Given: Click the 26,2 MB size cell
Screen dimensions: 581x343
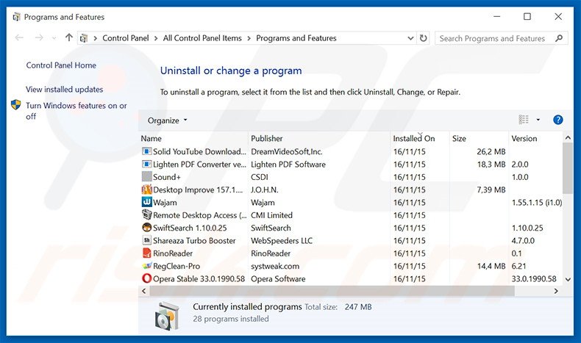Looking at the screenshot, I should point(491,151).
